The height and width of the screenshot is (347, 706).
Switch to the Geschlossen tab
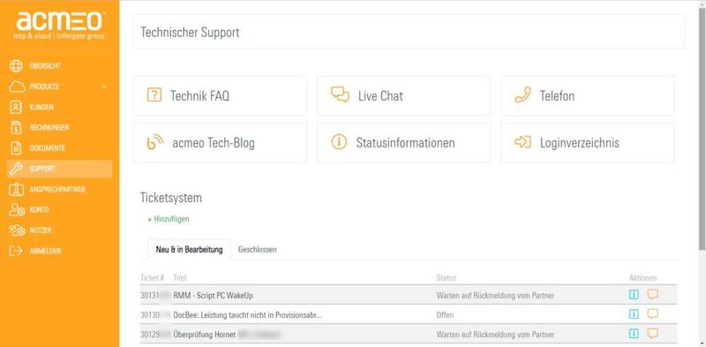point(257,249)
